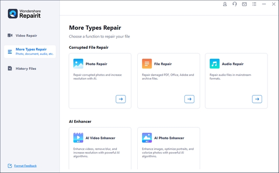Open the list menu icon in title bar
The image size is (279, 173).
(254, 4)
